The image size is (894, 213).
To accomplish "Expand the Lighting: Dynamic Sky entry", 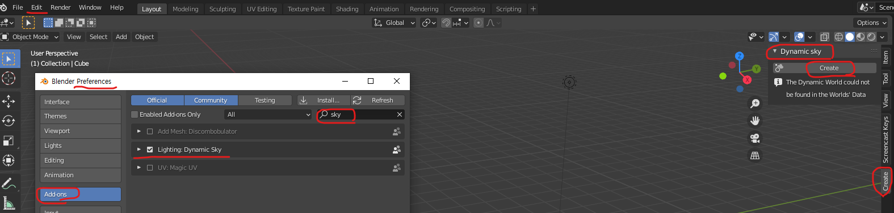I will pyautogui.click(x=138, y=150).
